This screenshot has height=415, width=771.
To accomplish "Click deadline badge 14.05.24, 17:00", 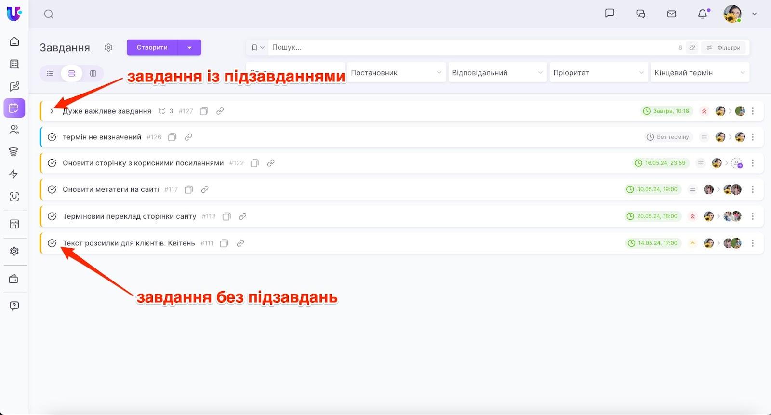I will pyautogui.click(x=653, y=243).
